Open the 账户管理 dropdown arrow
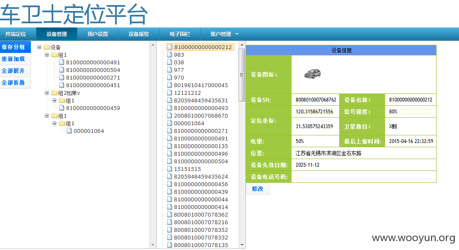The image size is (459, 250). (x=237, y=34)
